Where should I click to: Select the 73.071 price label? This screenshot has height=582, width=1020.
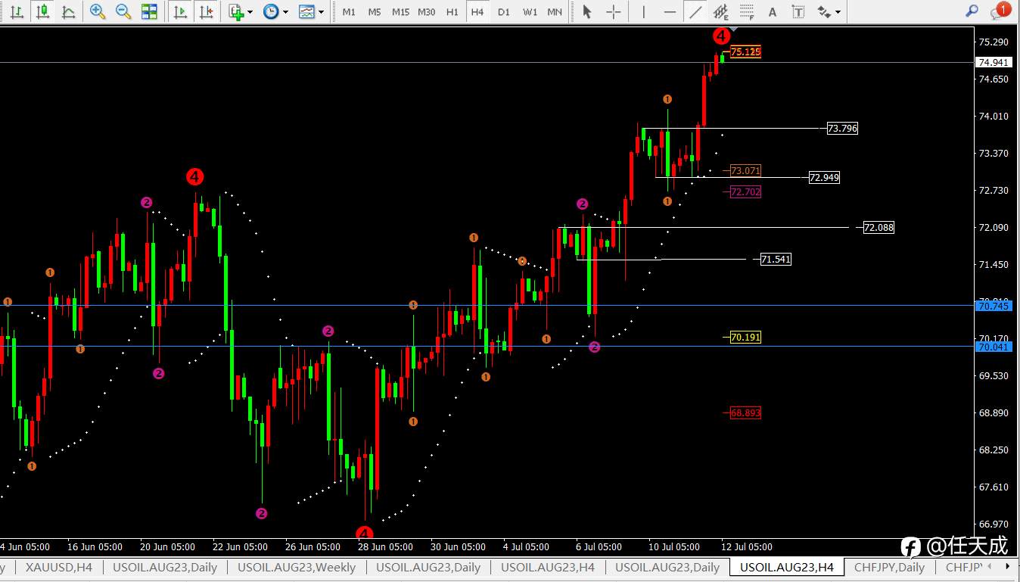pyautogui.click(x=745, y=171)
